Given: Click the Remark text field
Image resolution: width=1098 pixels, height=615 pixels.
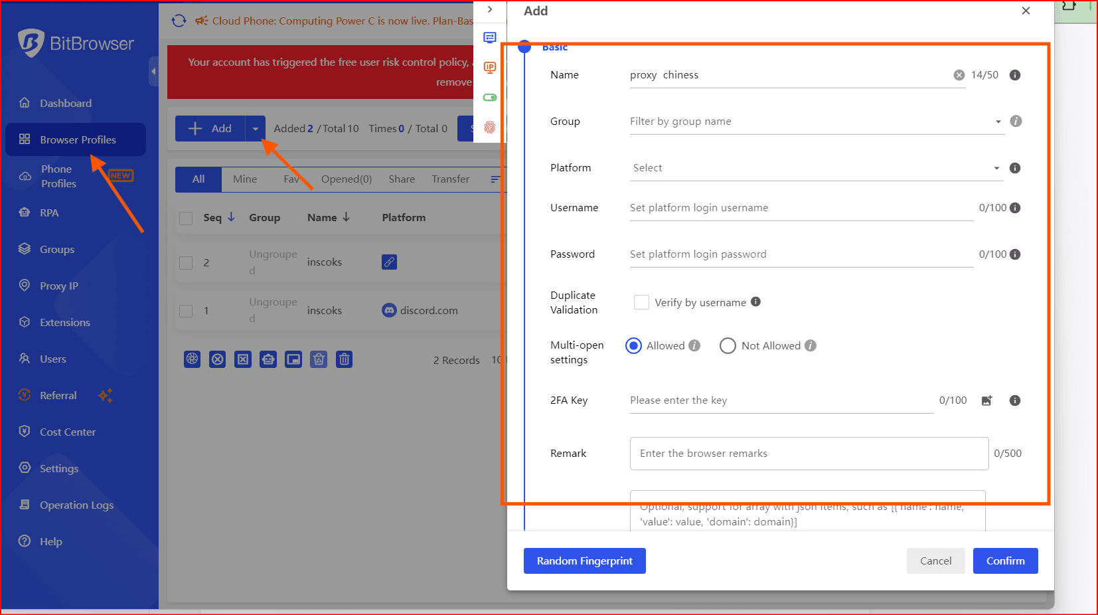Looking at the screenshot, I should pos(809,454).
